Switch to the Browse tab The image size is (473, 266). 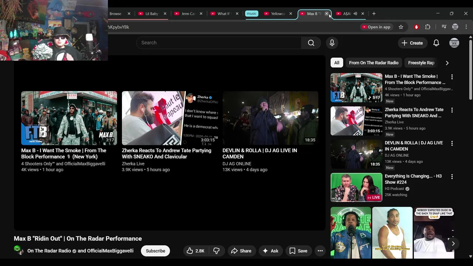(x=116, y=14)
